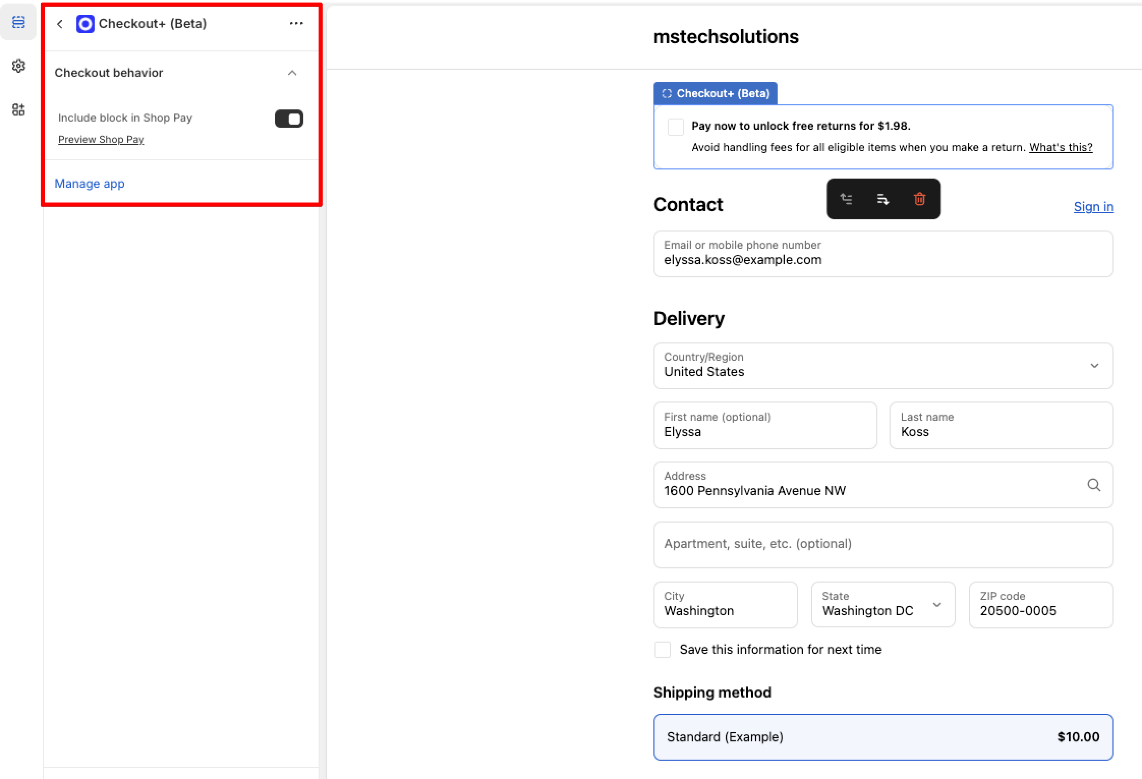Open the three-dot more actions menu
Image resolution: width=1142 pixels, height=779 pixels.
(x=296, y=23)
